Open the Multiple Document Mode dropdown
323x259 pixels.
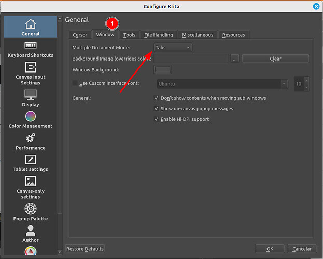pos(173,48)
